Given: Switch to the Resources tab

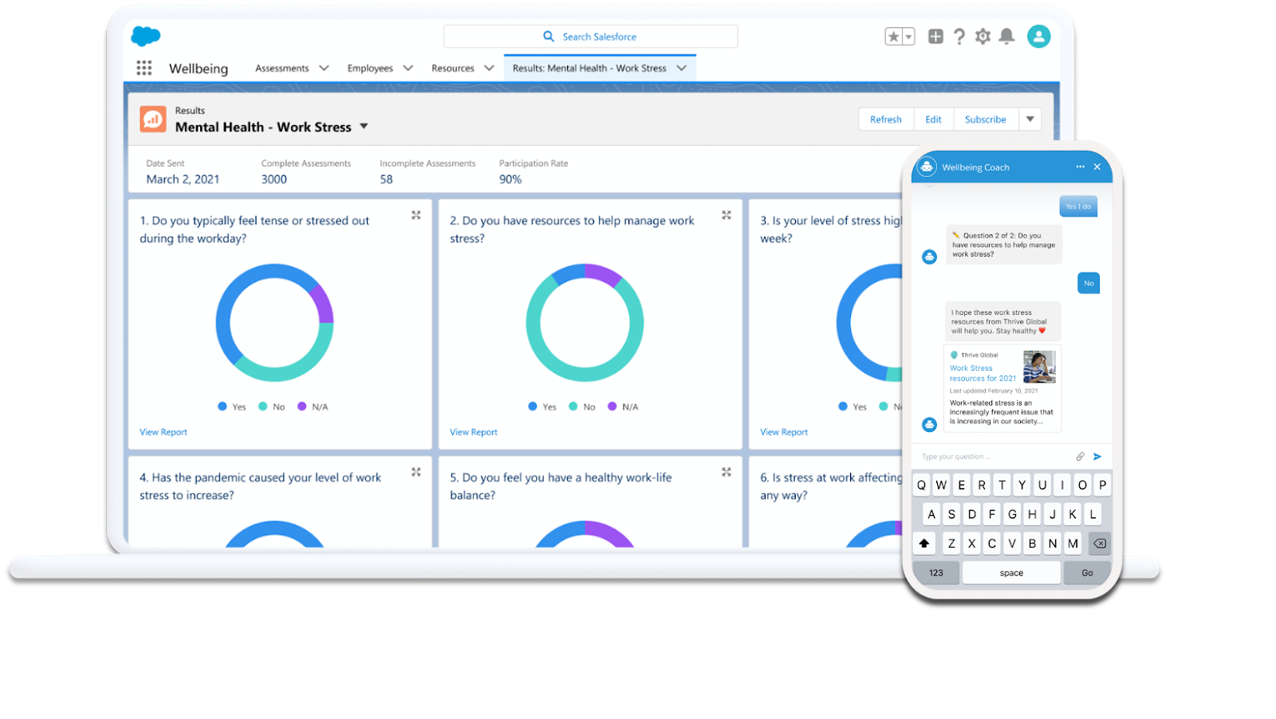Looking at the screenshot, I should pos(453,68).
